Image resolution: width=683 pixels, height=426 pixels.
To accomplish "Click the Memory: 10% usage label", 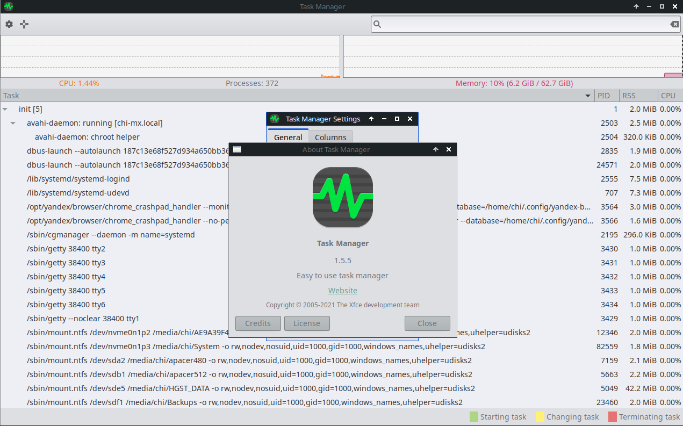I will coord(514,83).
